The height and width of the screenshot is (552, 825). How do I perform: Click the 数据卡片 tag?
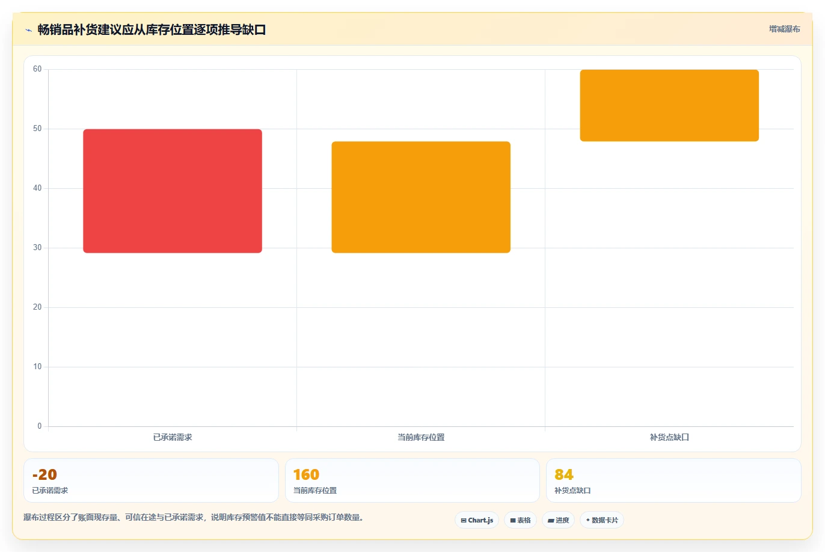coord(602,520)
